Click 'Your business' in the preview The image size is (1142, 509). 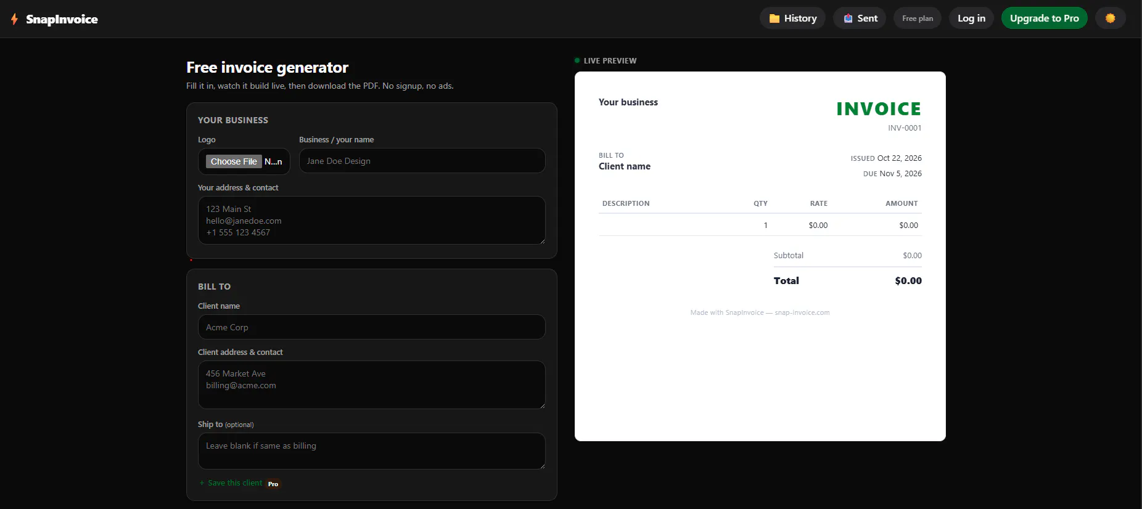click(x=628, y=102)
